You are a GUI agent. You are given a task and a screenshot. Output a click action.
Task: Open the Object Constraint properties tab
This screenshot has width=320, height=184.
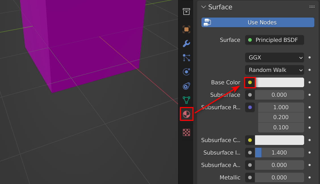point(186,86)
